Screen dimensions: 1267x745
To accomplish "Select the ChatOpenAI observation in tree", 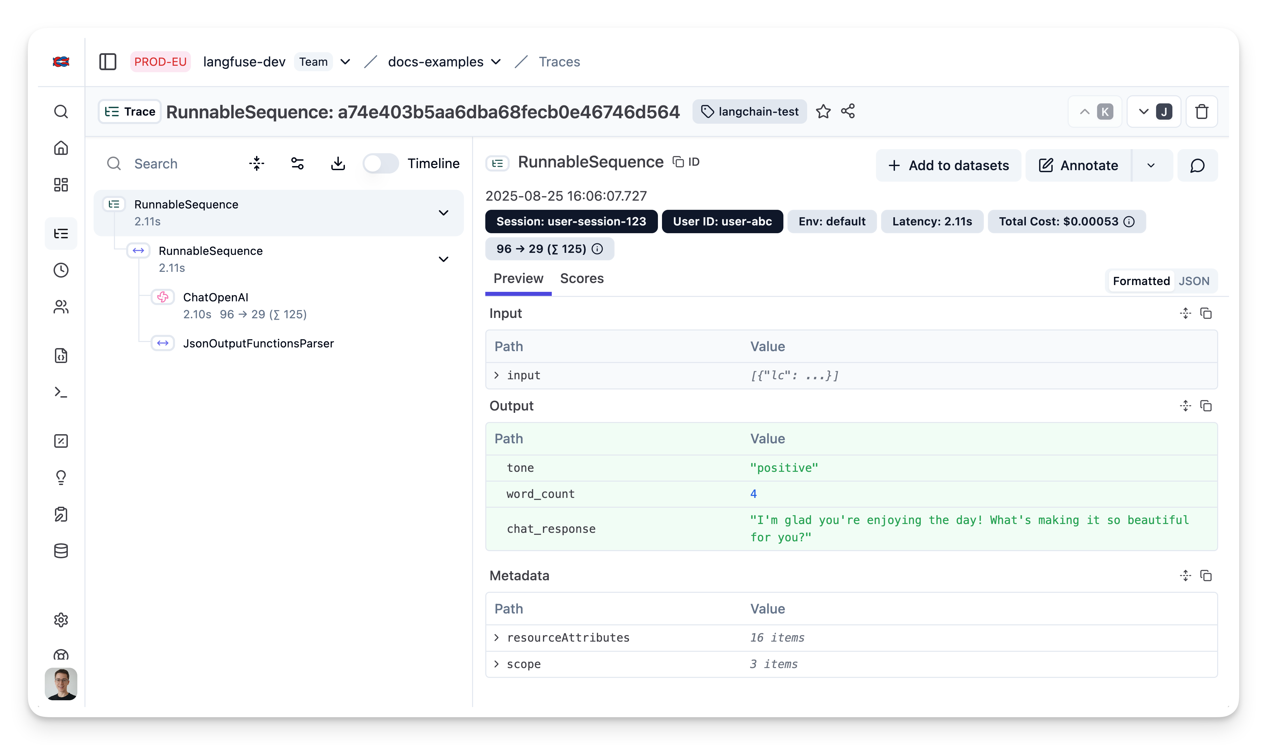I will 216,297.
